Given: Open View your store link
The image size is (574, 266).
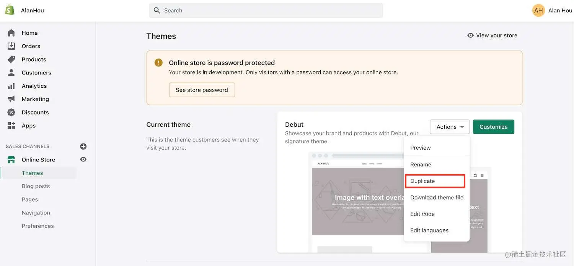Looking at the screenshot, I should coord(492,35).
